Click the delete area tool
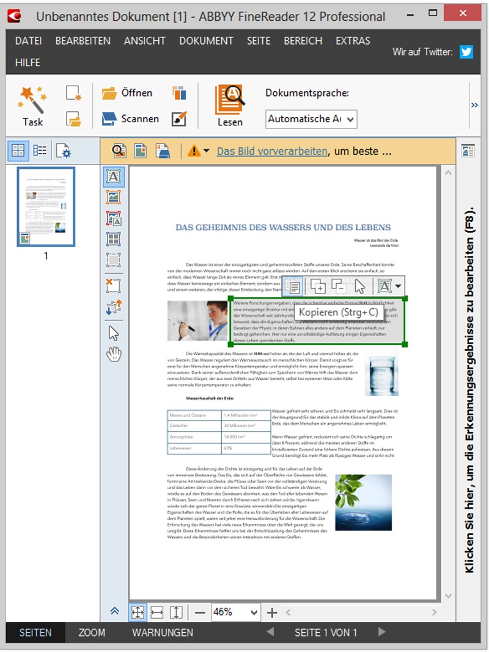 [114, 286]
